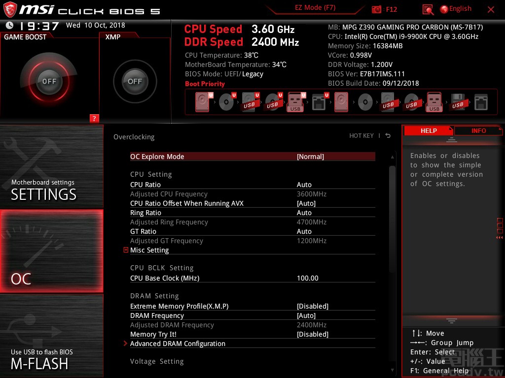Change the OC Explore Mode [Normal] value
The image size is (505, 378).
[311, 157]
